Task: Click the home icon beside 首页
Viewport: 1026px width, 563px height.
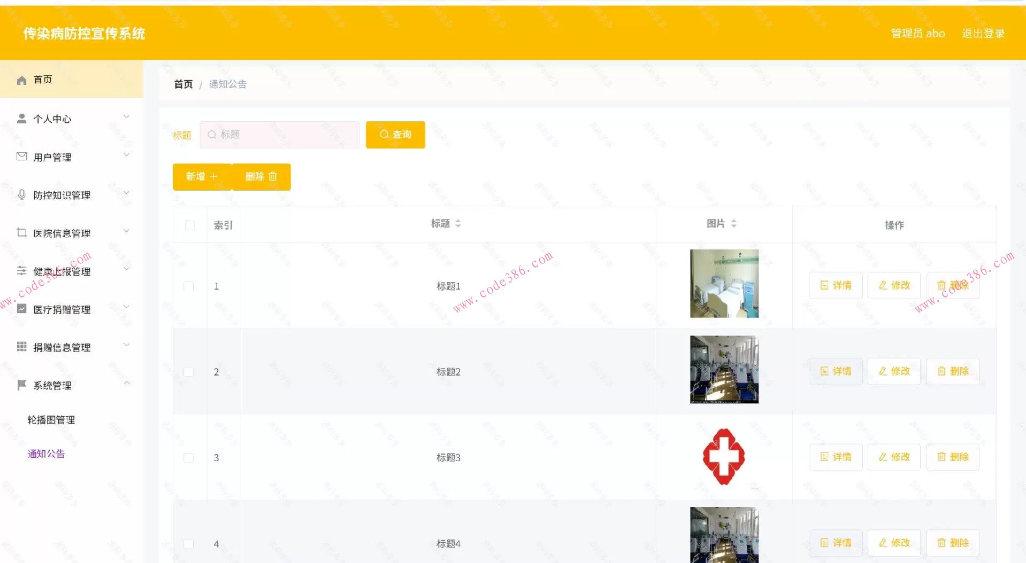Action: [21, 80]
